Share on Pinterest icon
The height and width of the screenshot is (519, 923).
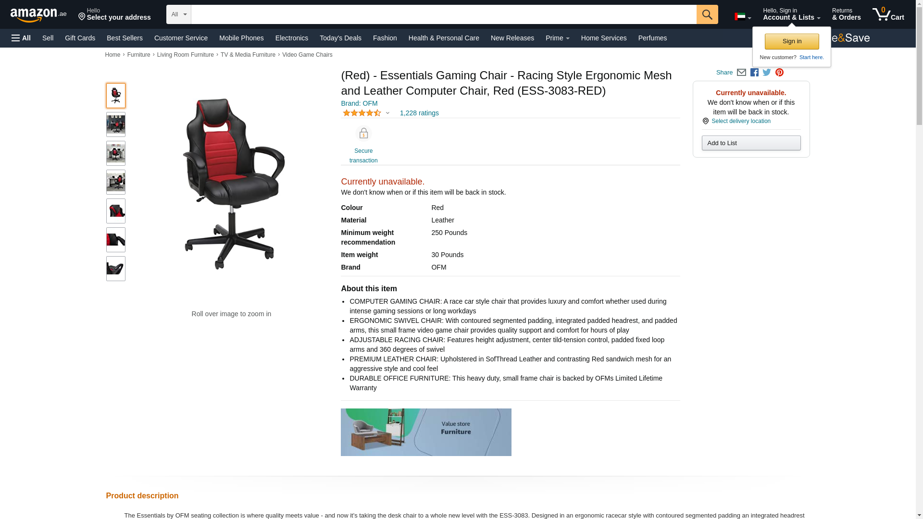pos(779,73)
